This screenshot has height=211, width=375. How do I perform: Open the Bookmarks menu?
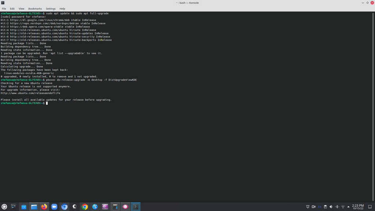(x=35, y=8)
